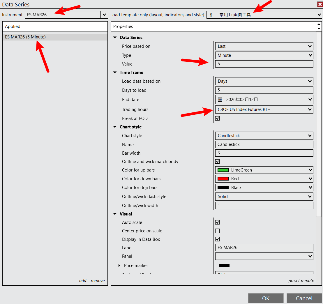Close the Data Series dialog window
Screen dimensions: 323x304
point(320,4)
